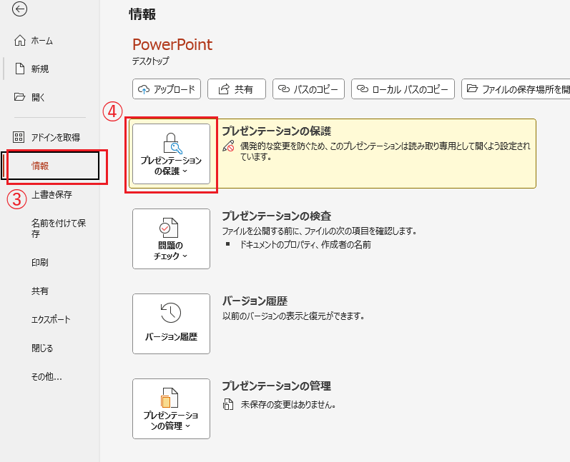The image size is (570, 462).
Task: Click the blank page icon beside 新規
Action: 19,69
